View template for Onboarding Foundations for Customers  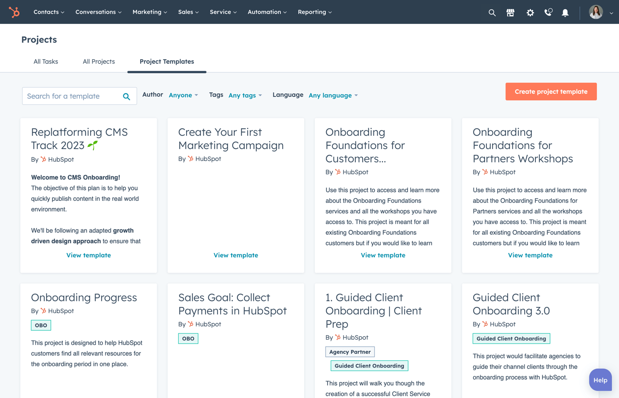pyautogui.click(x=383, y=255)
